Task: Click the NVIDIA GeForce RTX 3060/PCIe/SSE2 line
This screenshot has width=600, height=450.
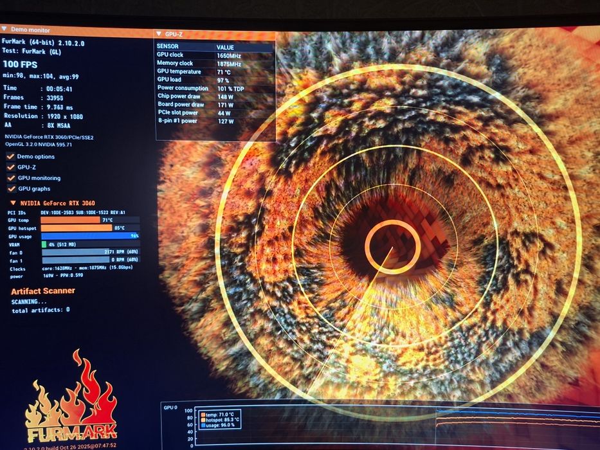Action: coord(49,137)
